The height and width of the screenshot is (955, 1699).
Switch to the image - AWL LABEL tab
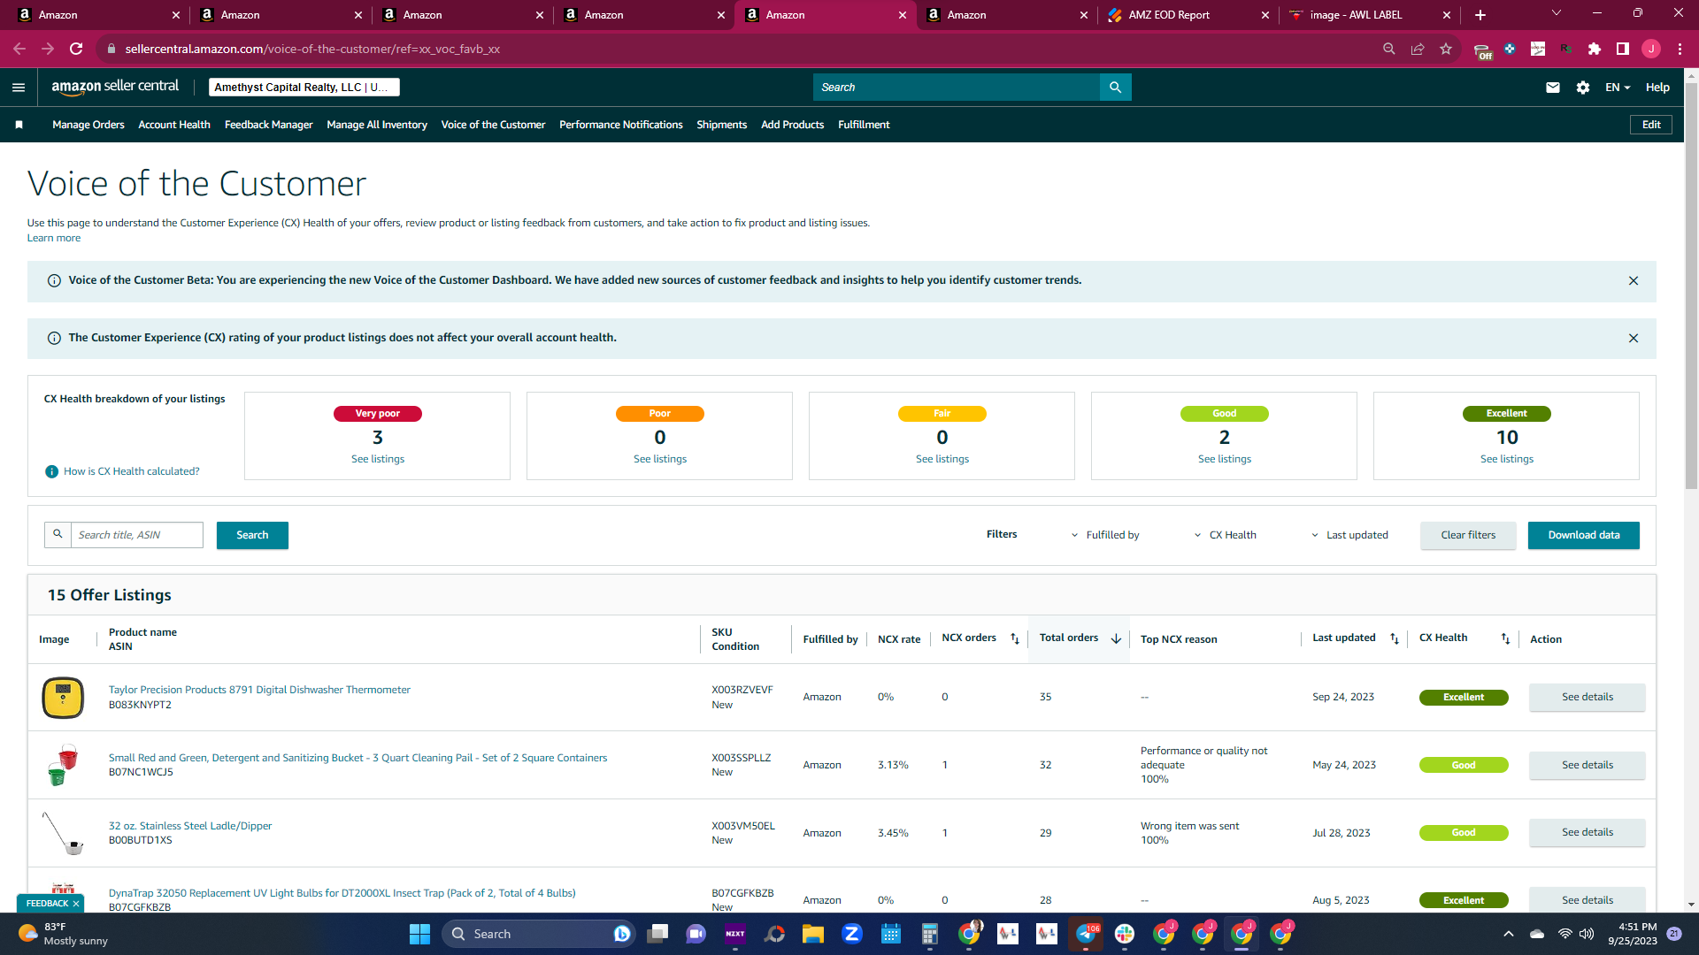[x=1369, y=15]
